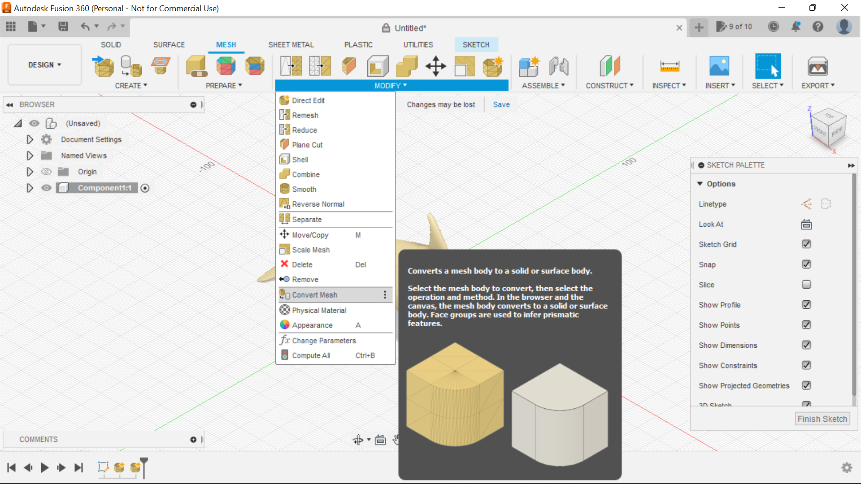The height and width of the screenshot is (484, 861).
Task: Open the DESIGN mode dropdown
Action: pos(44,65)
